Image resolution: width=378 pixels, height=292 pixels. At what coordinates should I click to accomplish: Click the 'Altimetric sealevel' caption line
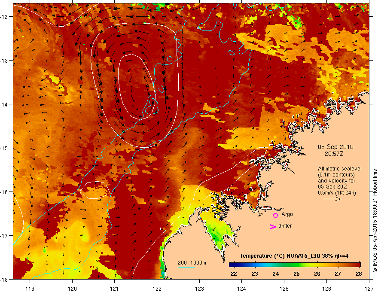tap(340, 169)
